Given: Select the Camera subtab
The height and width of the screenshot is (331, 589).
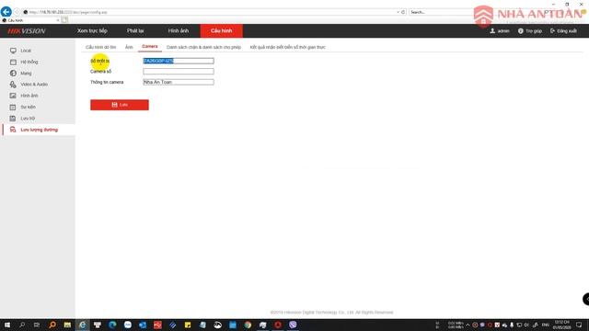Looking at the screenshot, I should coord(149,47).
